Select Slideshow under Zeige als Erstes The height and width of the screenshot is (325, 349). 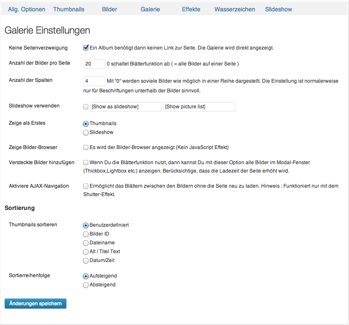tap(86, 133)
